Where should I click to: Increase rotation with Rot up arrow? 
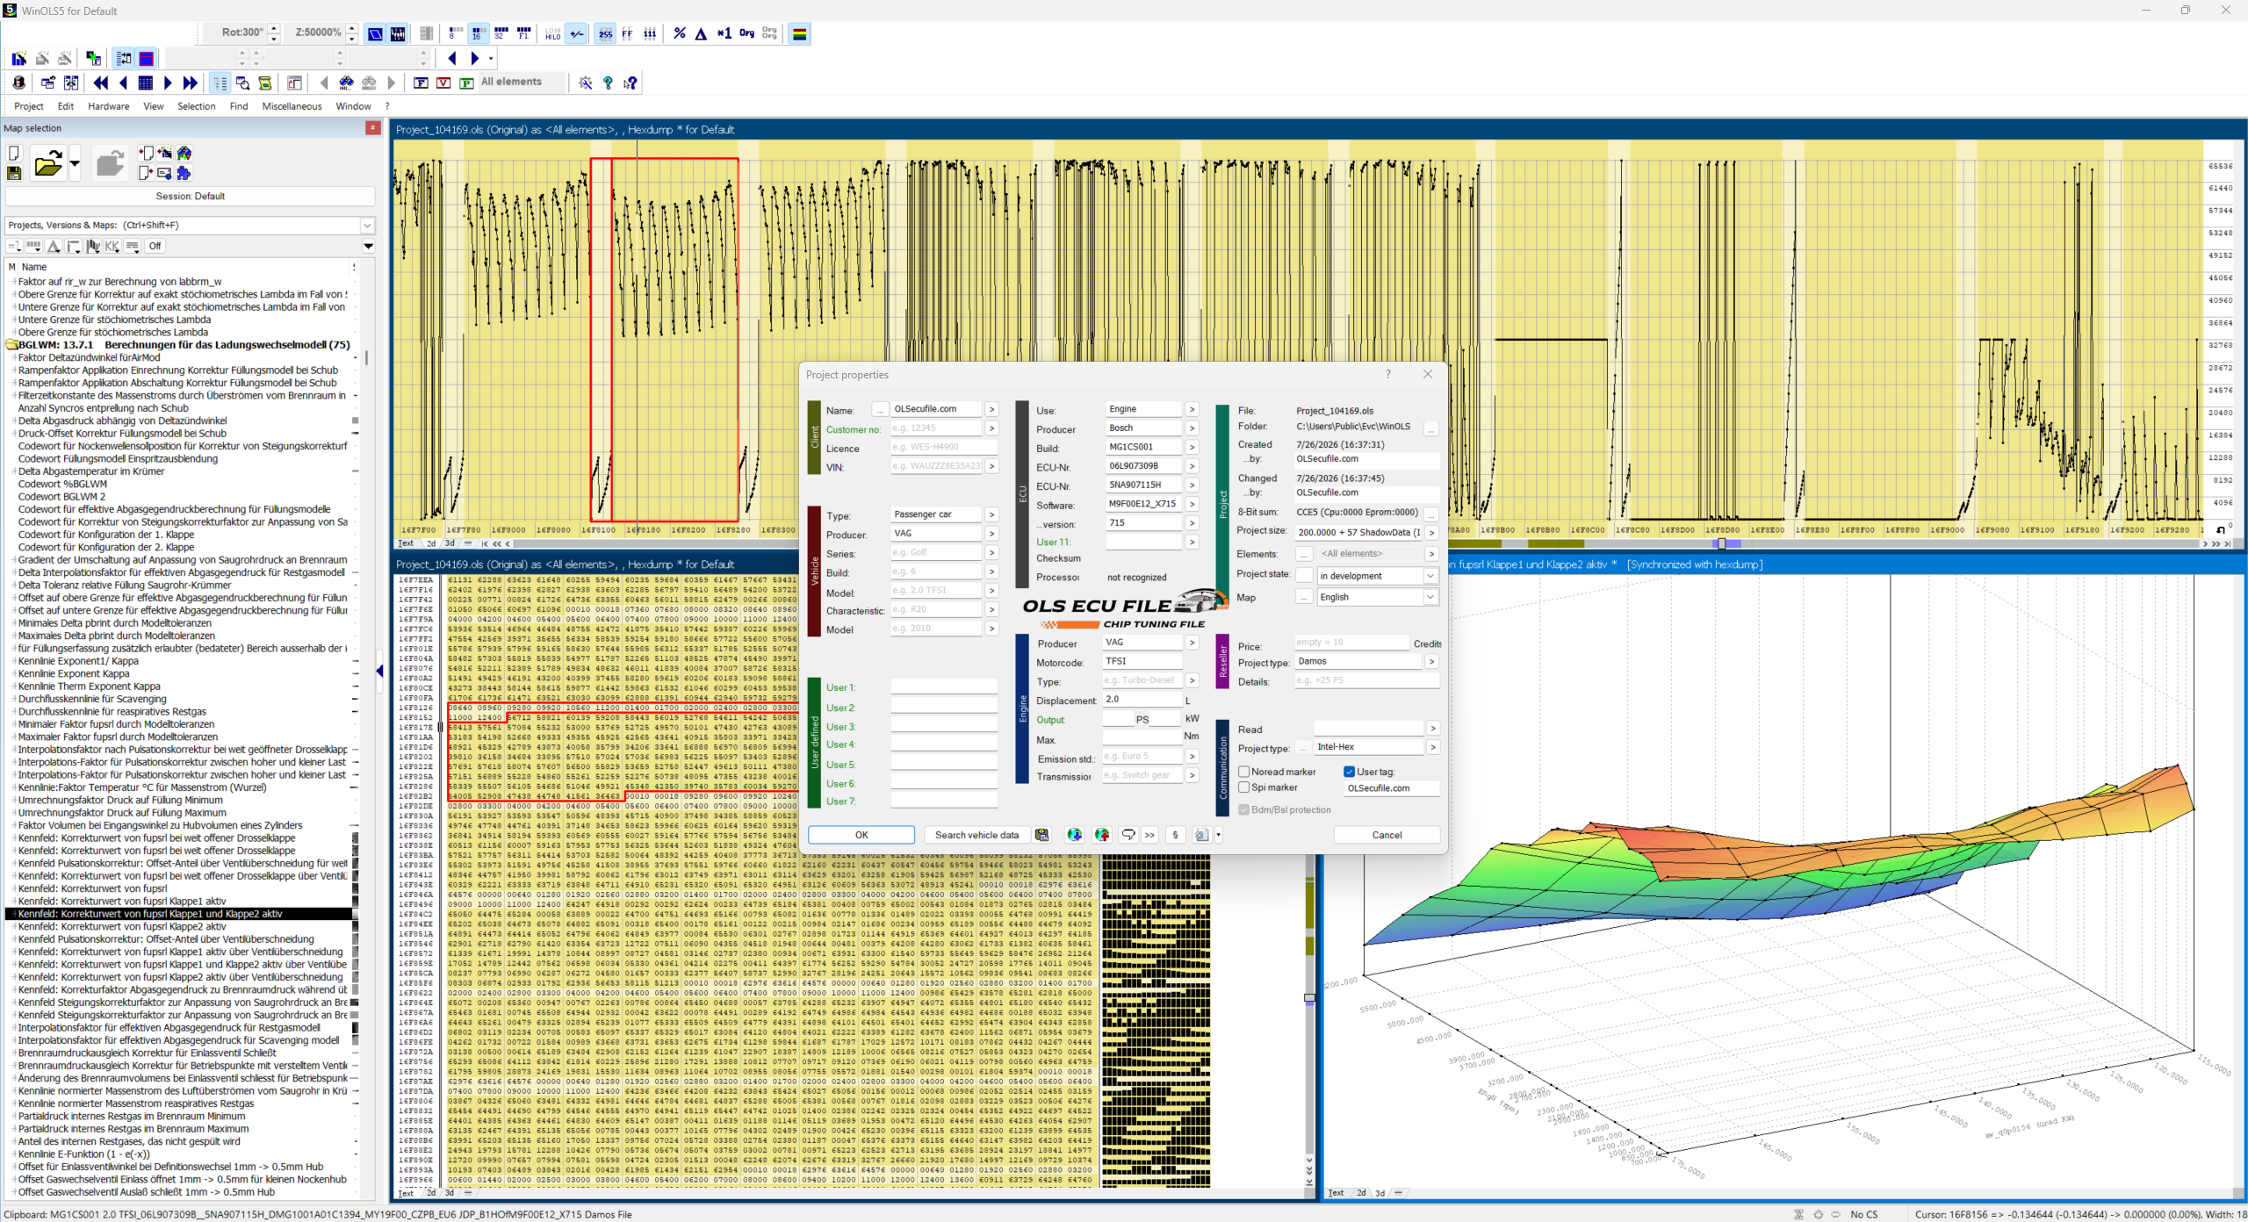[x=274, y=28]
